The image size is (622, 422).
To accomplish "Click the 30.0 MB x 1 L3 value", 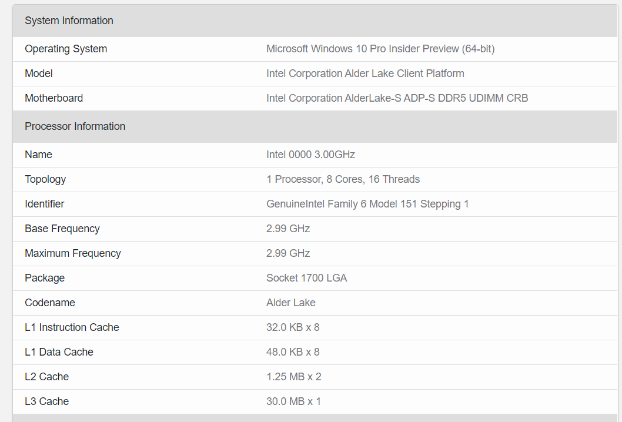I will [x=293, y=401].
